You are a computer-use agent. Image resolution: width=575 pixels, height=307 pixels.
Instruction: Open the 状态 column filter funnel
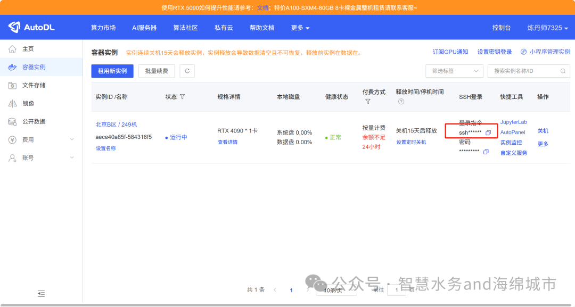click(183, 96)
